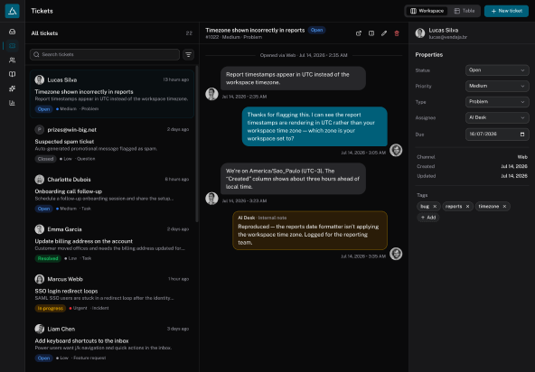The image size is (535, 372).
Task: Click the app logo in the top-left corner
Action: [x=13, y=11]
